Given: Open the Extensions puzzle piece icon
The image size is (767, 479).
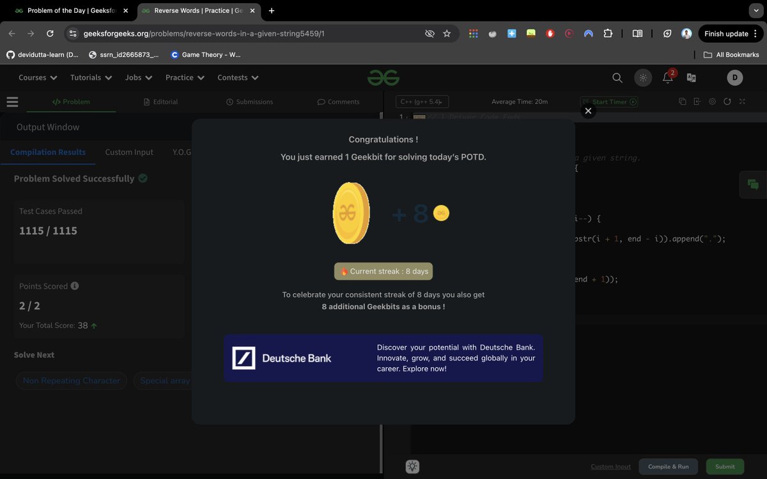Looking at the screenshot, I should click(x=608, y=34).
